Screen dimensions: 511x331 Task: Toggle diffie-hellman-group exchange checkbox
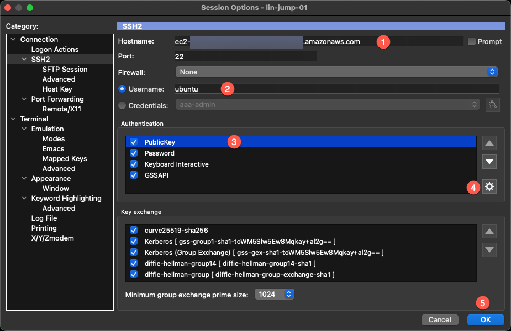134,274
